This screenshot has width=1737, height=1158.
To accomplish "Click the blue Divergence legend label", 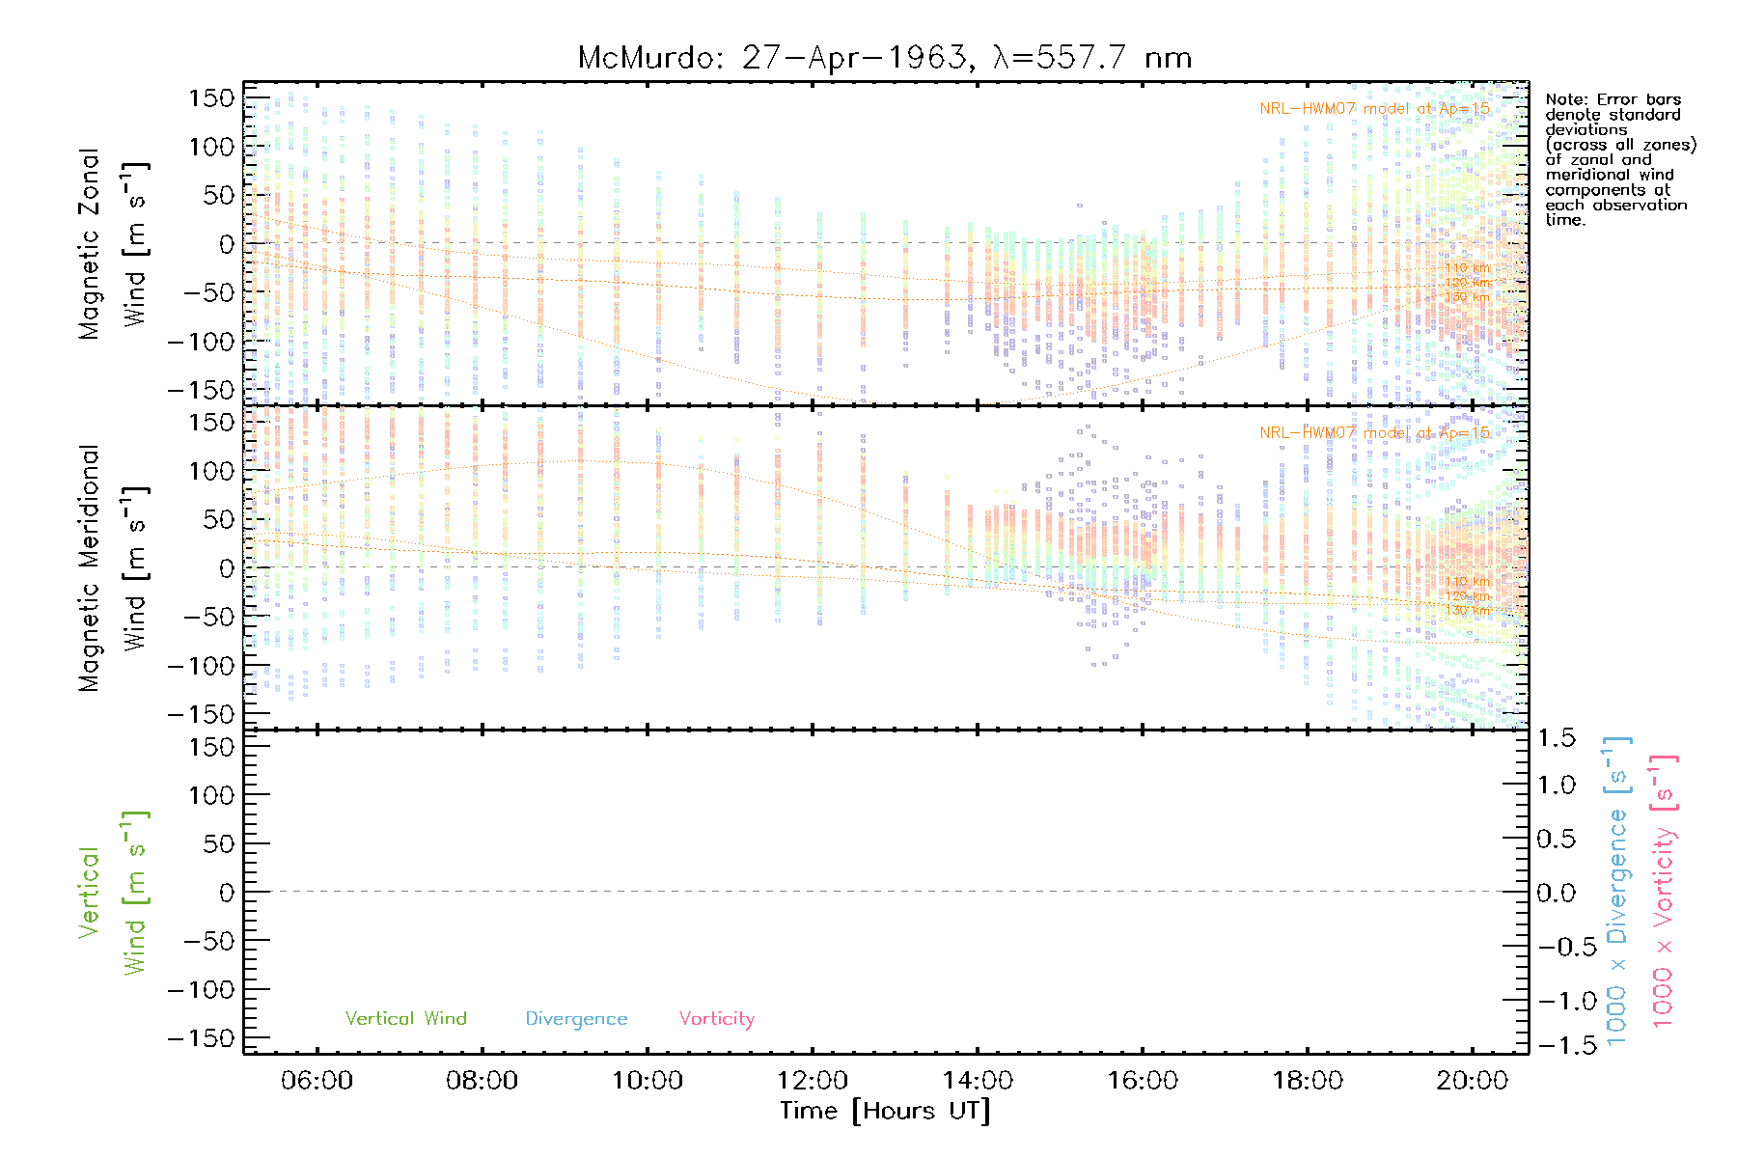I will tap(576, 1018).
